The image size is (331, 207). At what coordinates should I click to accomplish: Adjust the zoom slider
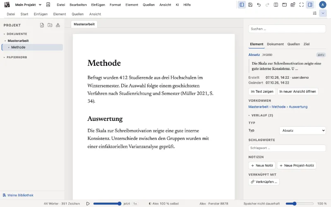click(300, 204)
